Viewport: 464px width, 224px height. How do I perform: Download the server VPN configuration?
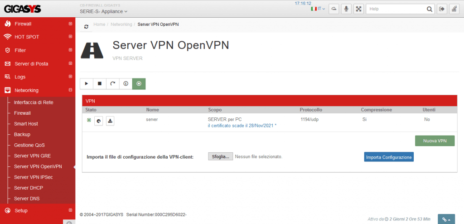click(x=110, y=121)
